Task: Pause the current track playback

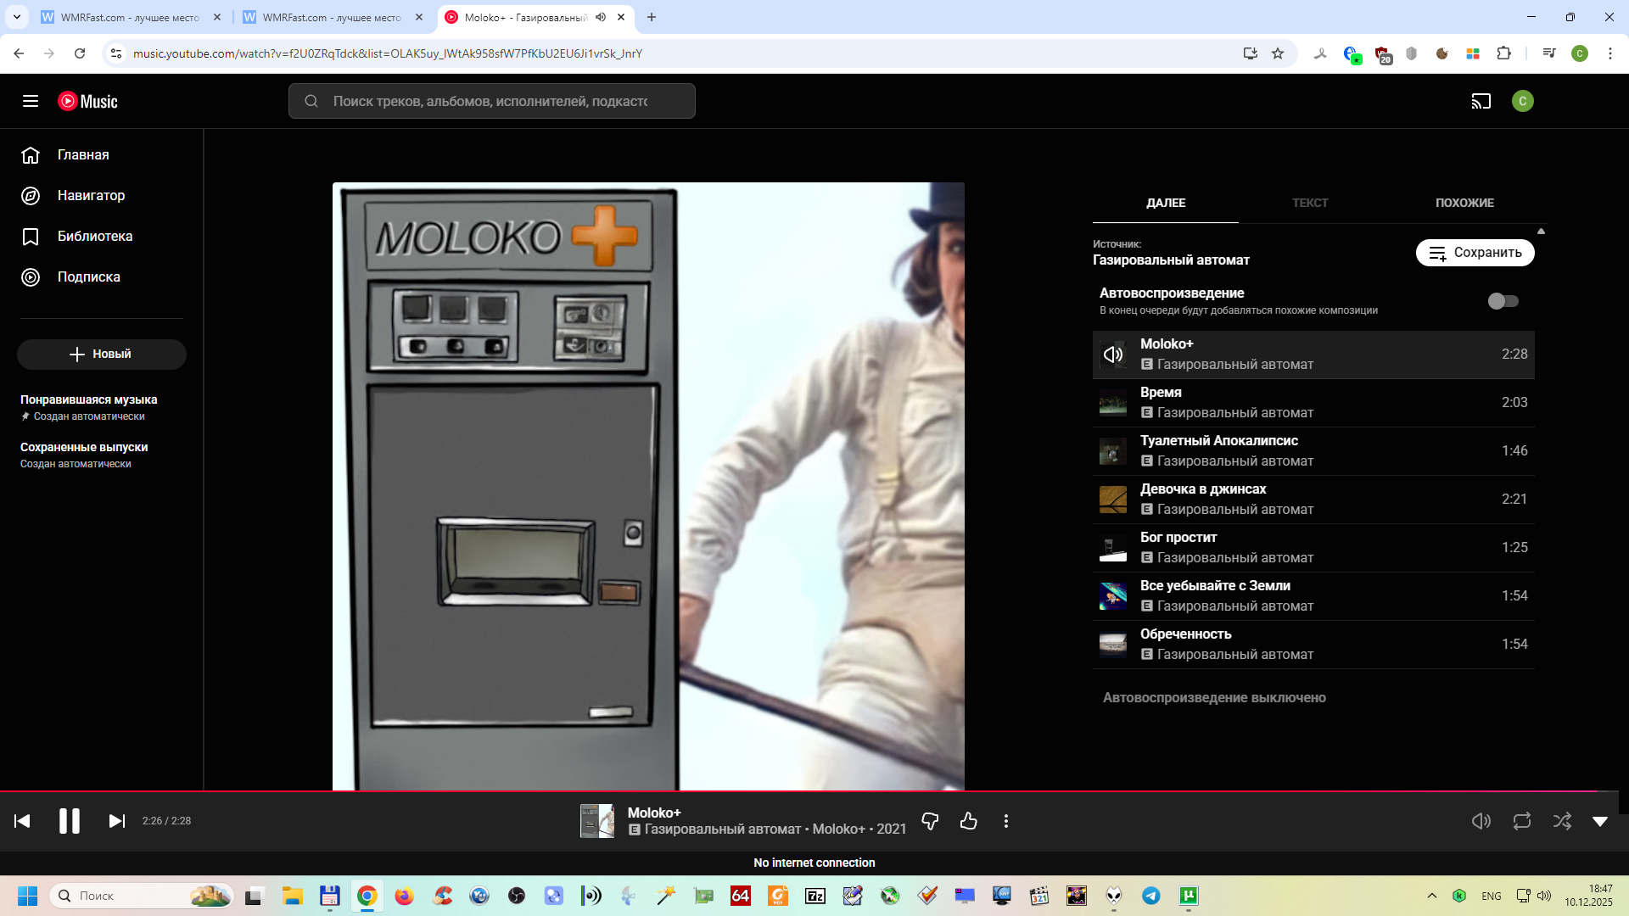Action: pyautogui.click(x=69, y=821)
